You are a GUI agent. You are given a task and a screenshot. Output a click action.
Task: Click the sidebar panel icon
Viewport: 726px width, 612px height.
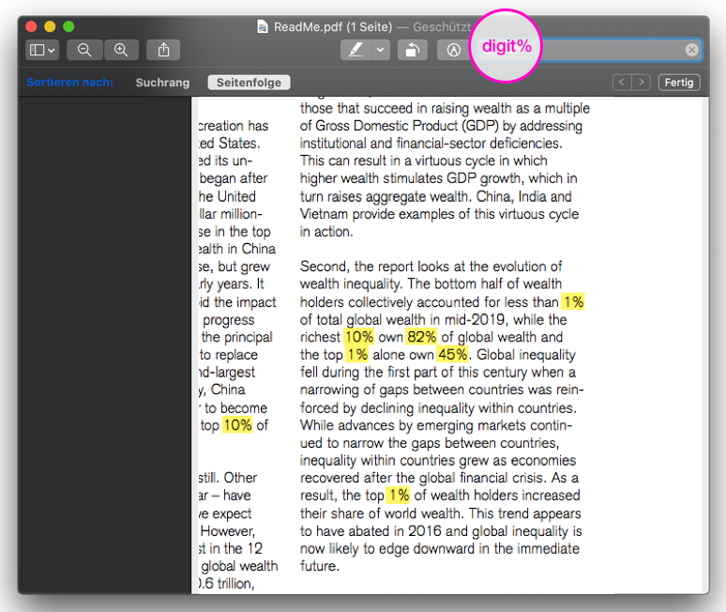[x=37, y=50]
